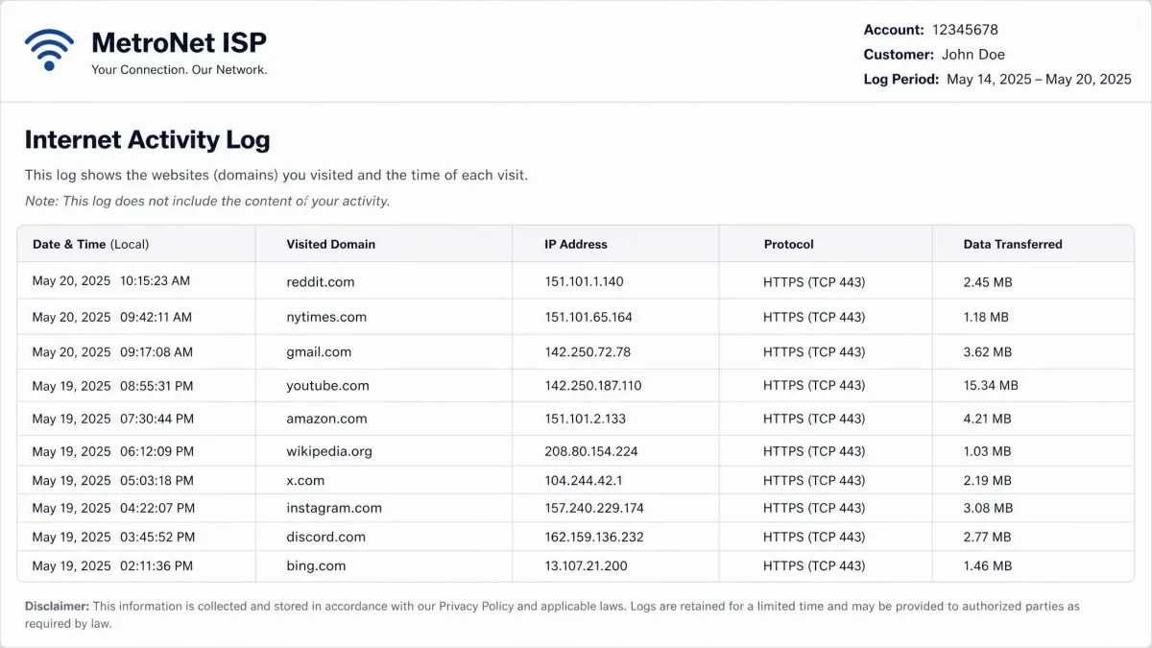Click the 1.18 MB data value
Viewport: 1152px width, 648px height.
(986, 317)
